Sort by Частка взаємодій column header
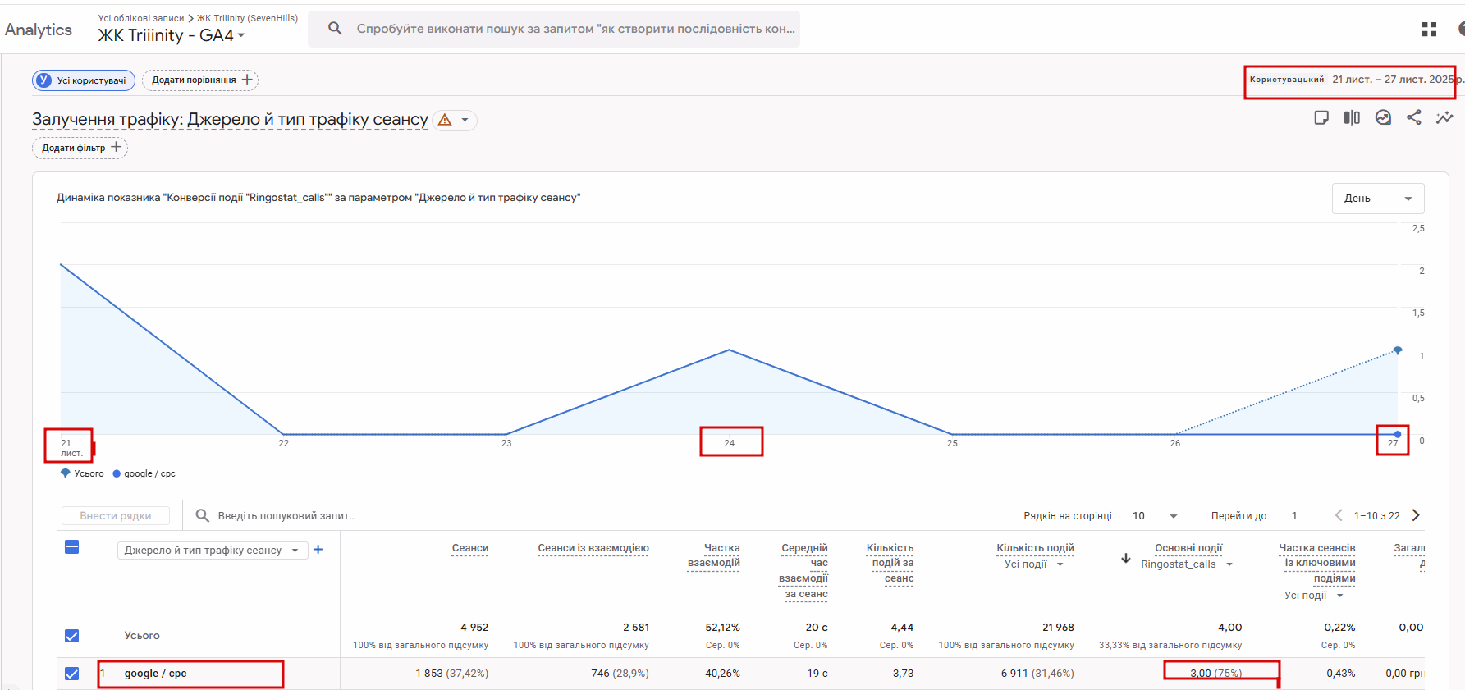This screenshot has width=1465, height=690. pyautogui.click(x=714, y=555)
